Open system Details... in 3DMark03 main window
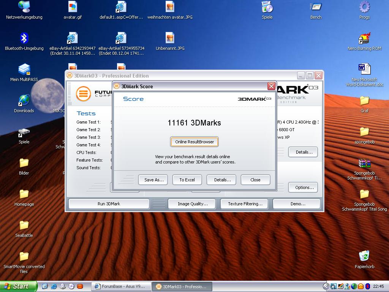The image size is (389, 292). pyautogui.click(x=303, y=152)
